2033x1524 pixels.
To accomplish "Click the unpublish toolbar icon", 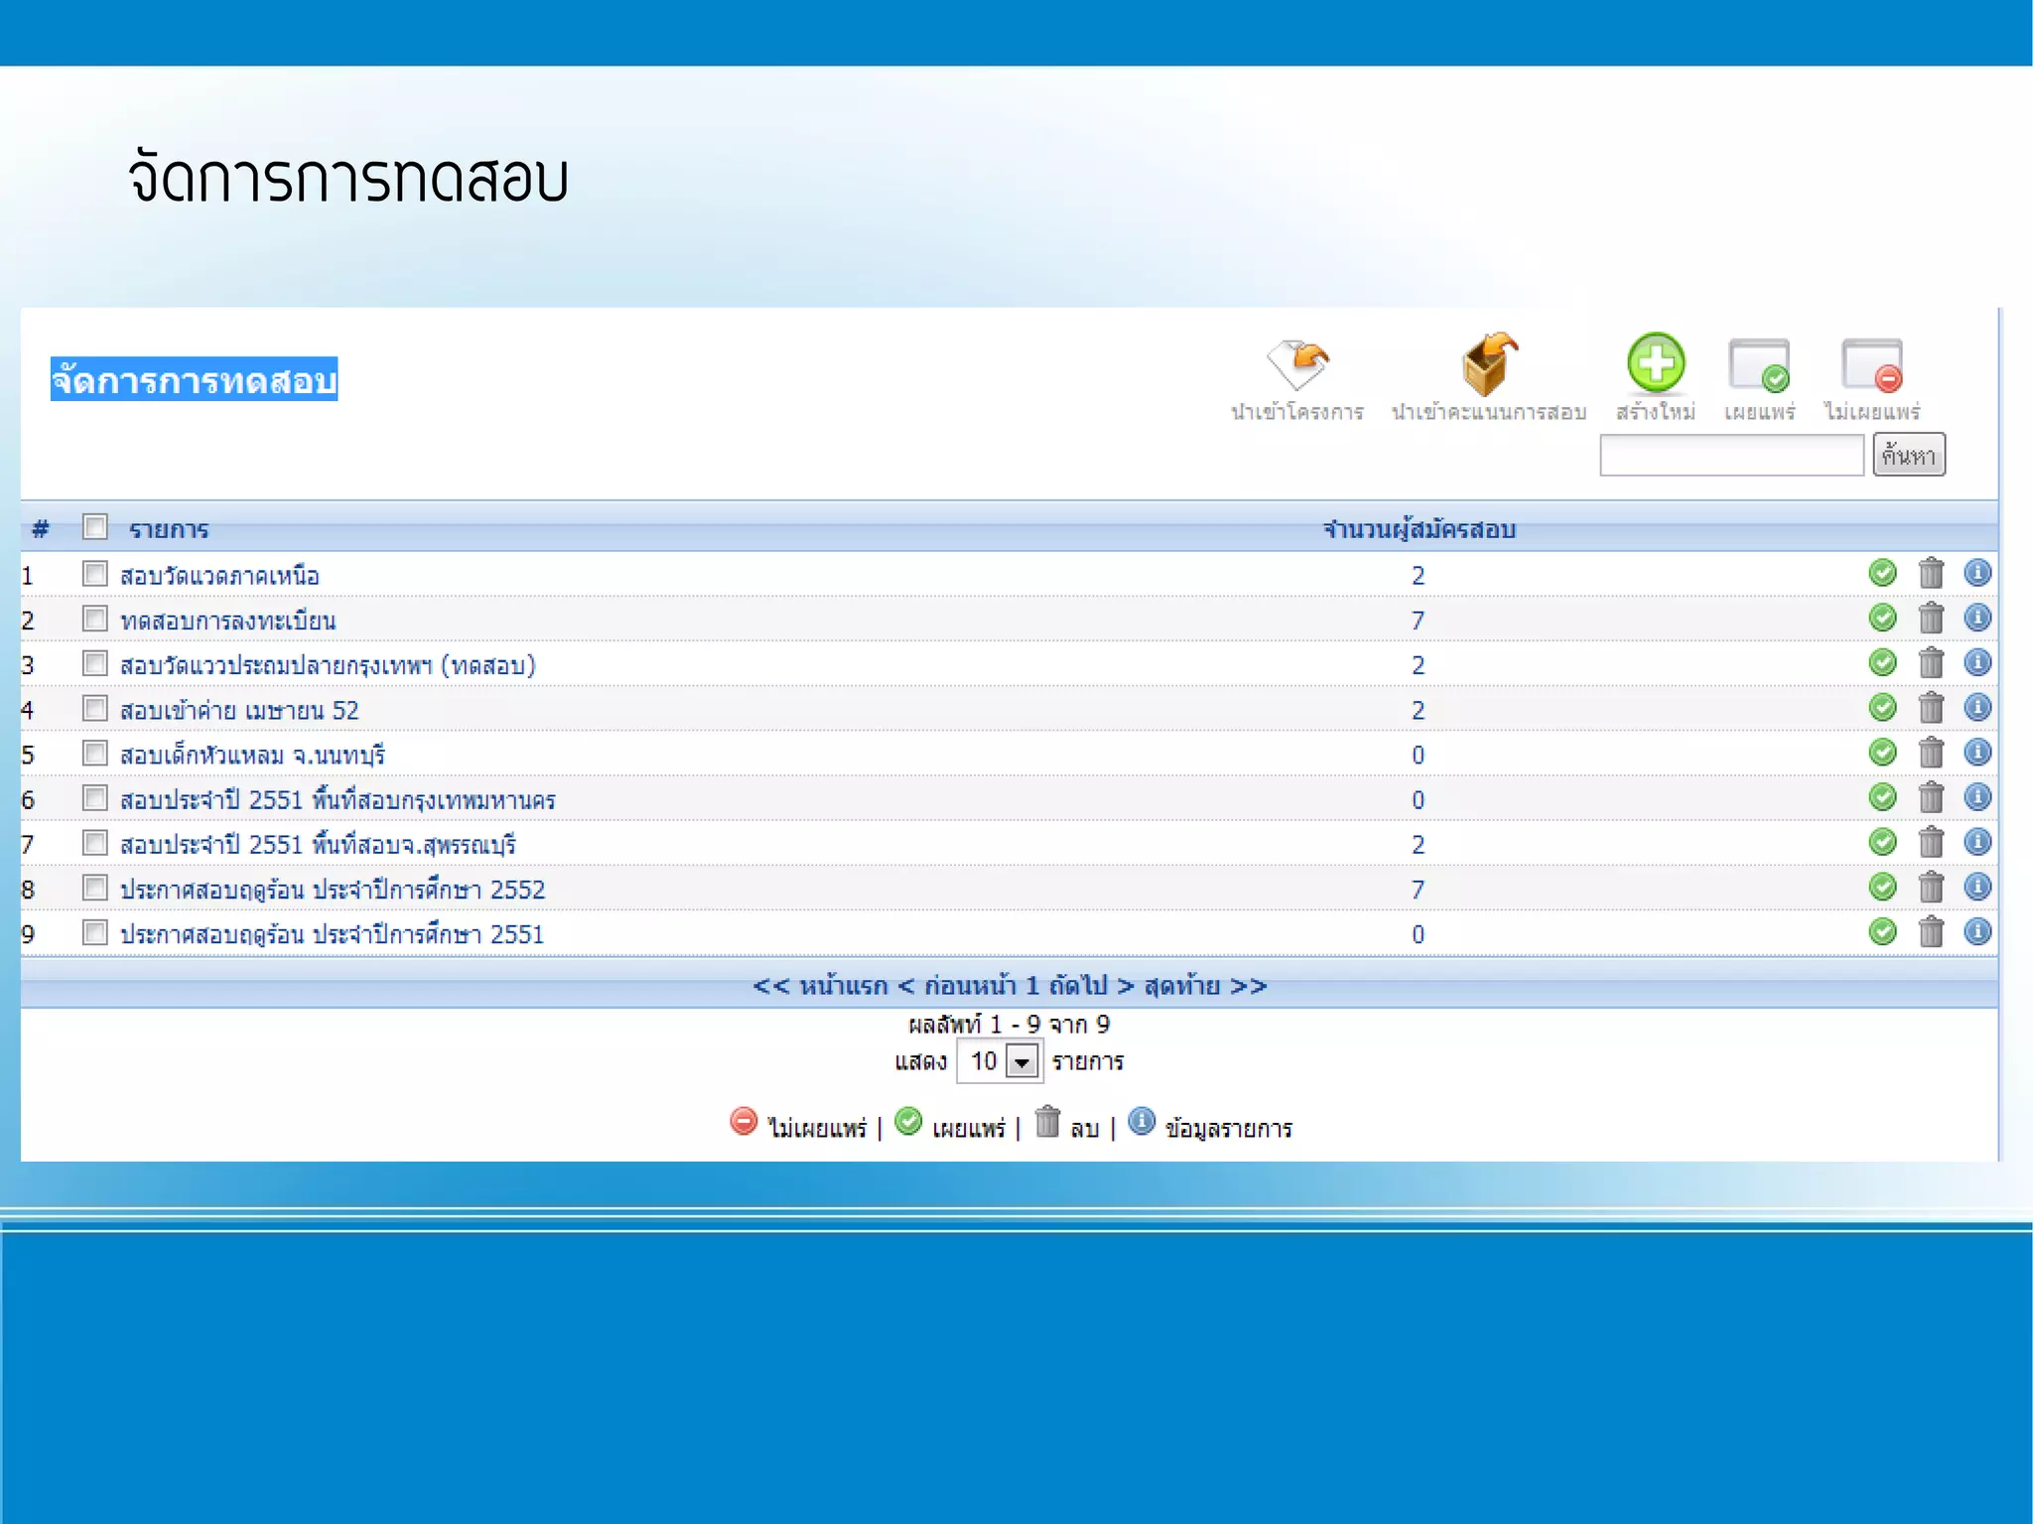I will (x=1872, y=365).
